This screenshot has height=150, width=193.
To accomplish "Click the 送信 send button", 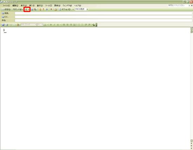I will [6, 9].
